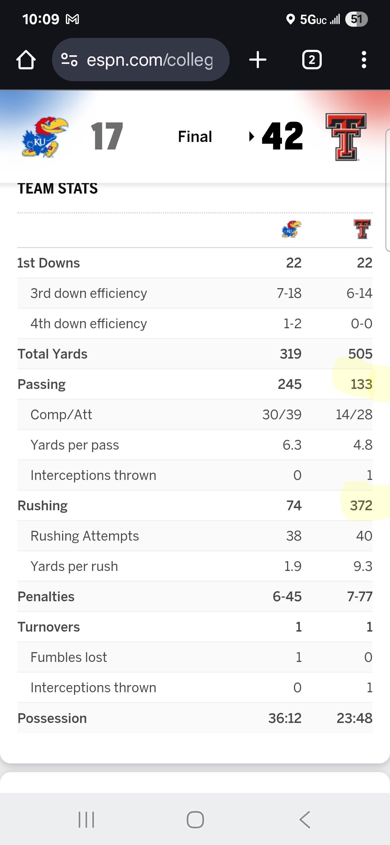This screenshot has width=390, height=845.
Task: Tap Kansas score of 17
Action: coord(107,136)
